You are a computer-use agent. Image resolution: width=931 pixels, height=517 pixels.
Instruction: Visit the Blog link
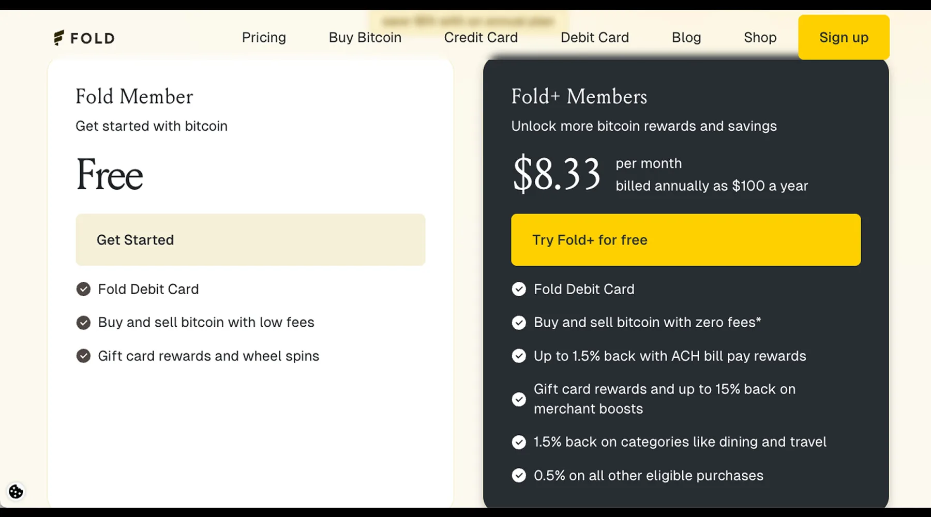(686, 38)
